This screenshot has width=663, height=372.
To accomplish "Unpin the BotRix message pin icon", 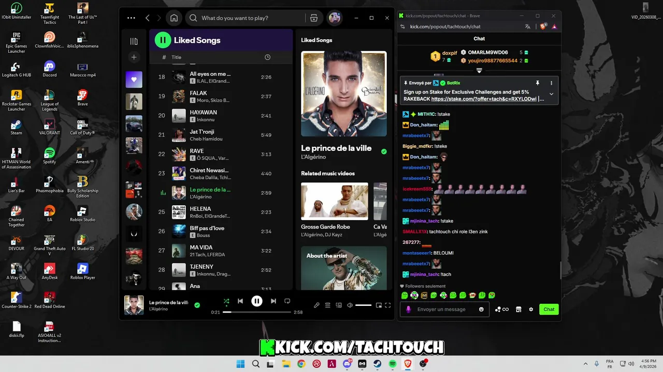I will tap(538, 83).
